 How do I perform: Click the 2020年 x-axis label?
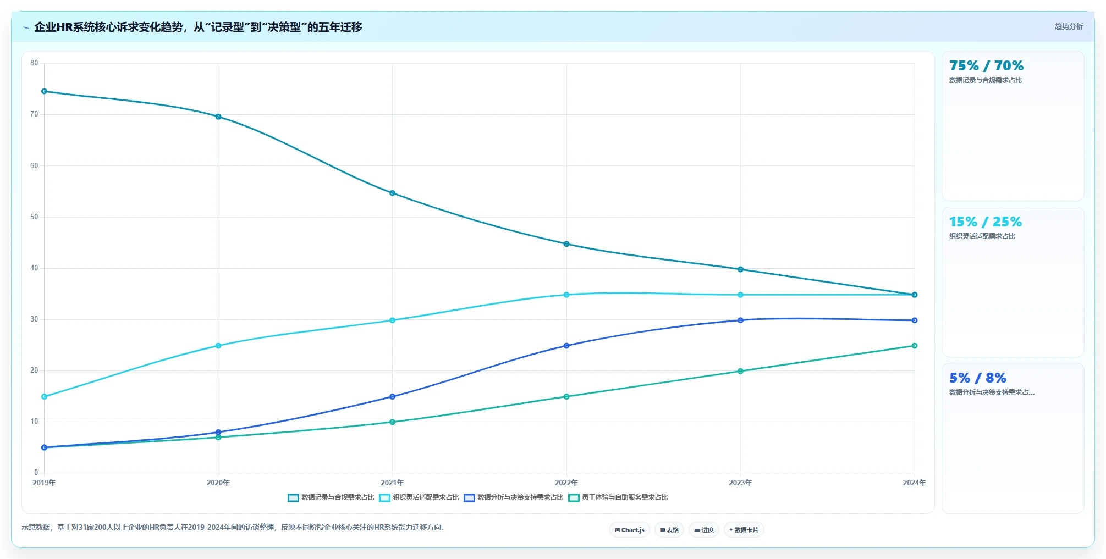[218, 483]
